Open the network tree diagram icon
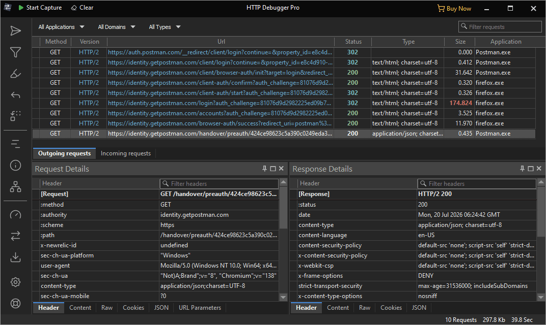The height and width of the screenshot is (325, 546). click(x=15, y=186)
